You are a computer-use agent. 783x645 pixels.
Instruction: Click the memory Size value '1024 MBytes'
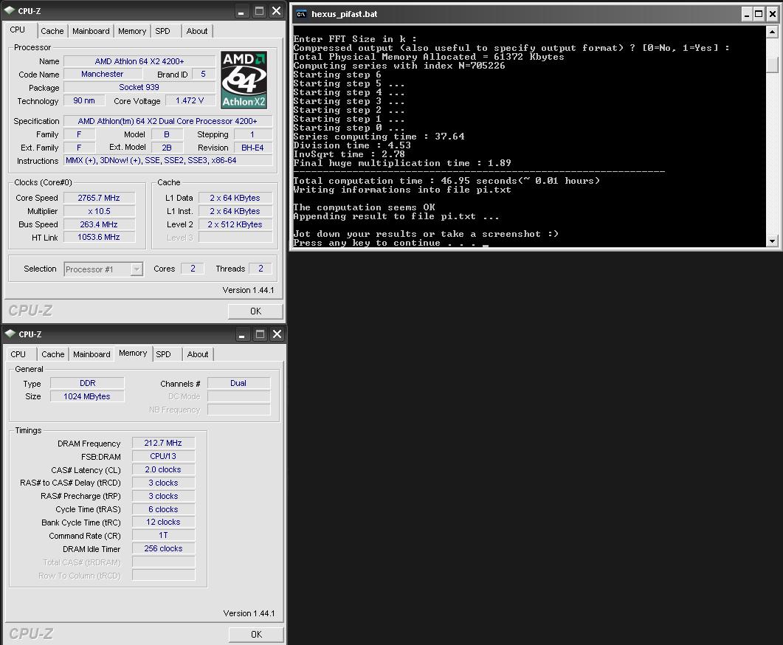coord(87,396)
